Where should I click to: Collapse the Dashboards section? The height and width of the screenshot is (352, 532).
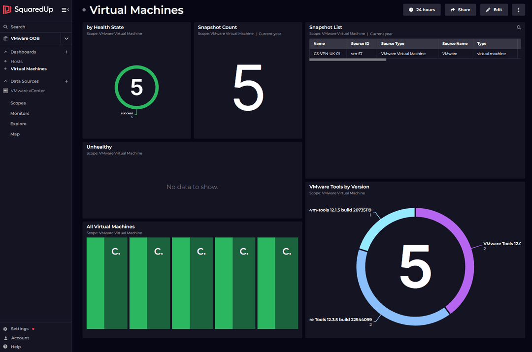coord(5,52)
